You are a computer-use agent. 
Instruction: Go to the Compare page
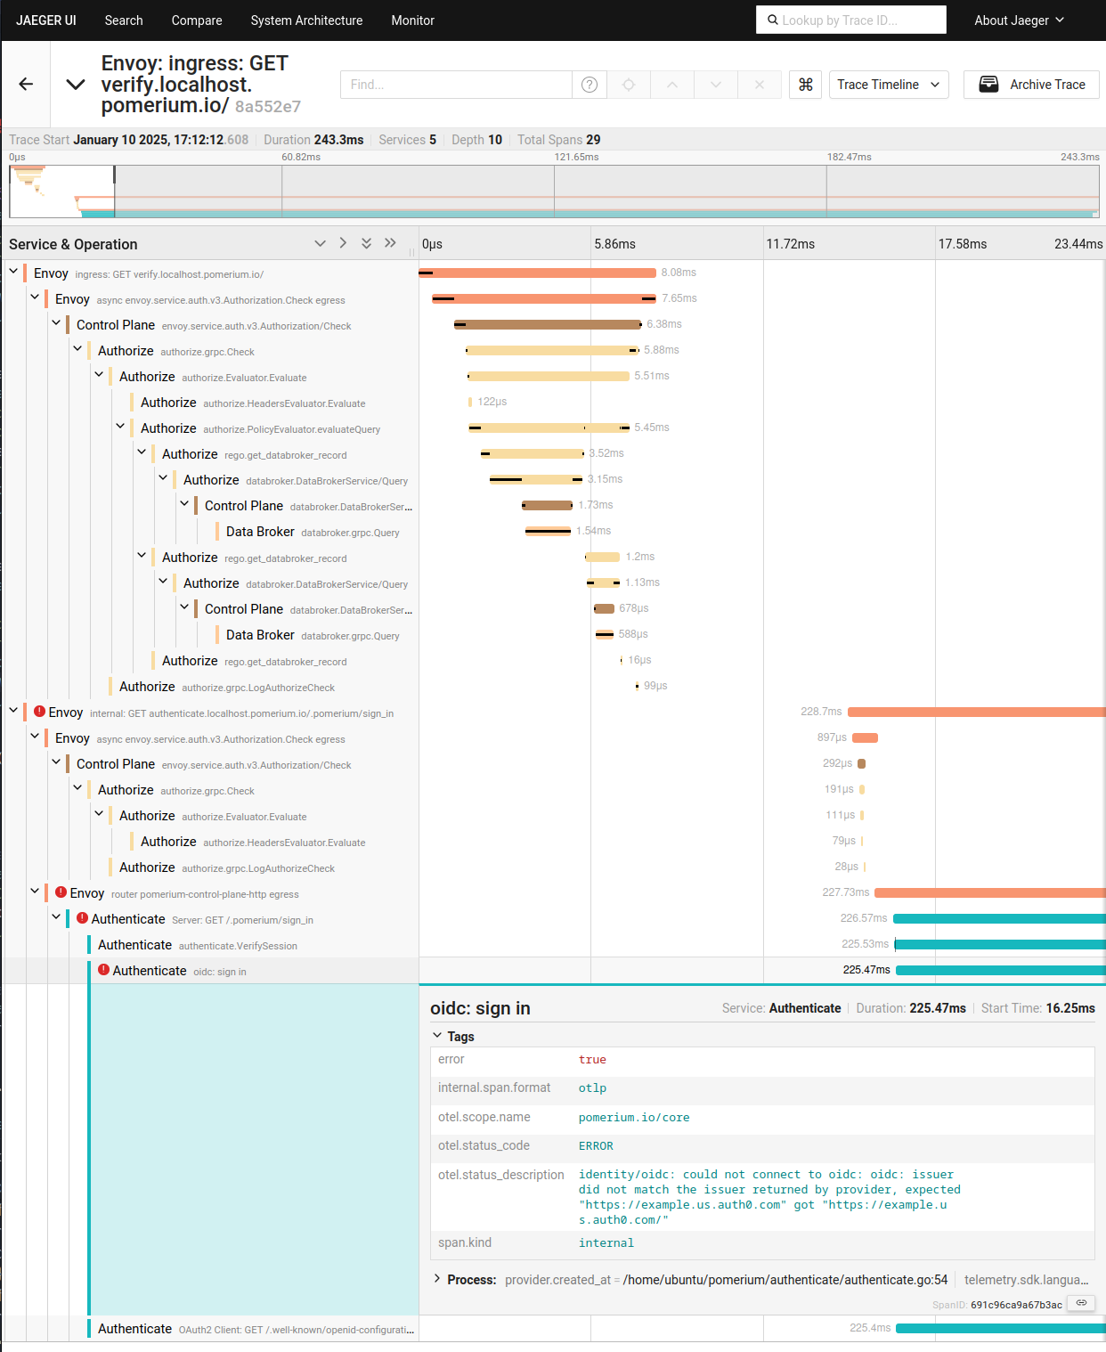pos(197,20)
